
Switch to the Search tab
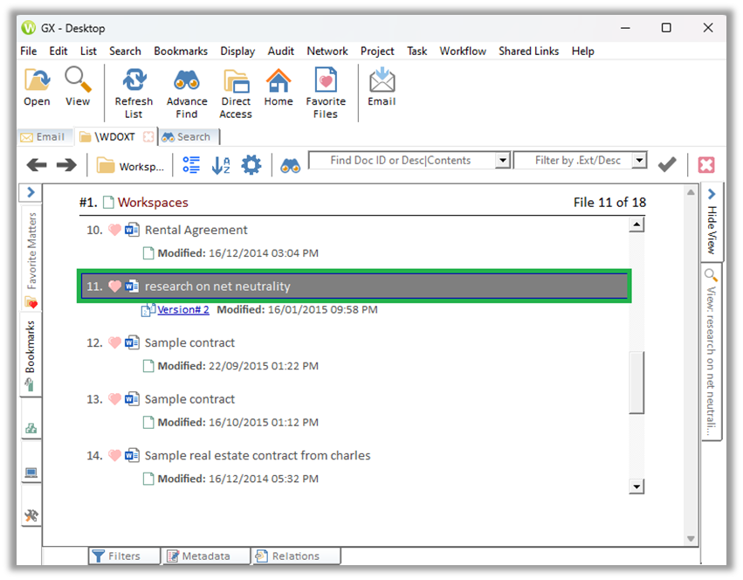point(188,136)
